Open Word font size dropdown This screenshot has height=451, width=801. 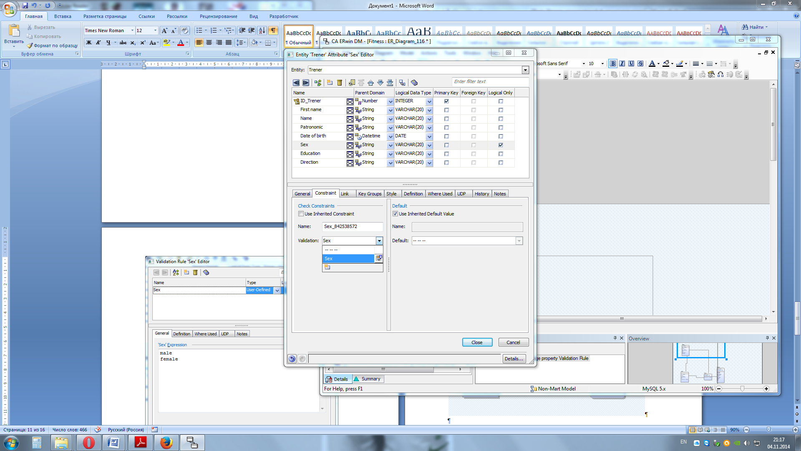coord(155,30)
